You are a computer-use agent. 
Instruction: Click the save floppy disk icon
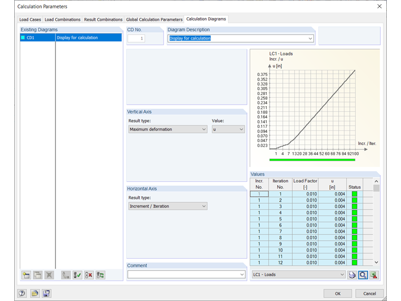pyautogui.click(x=46, y=293)
